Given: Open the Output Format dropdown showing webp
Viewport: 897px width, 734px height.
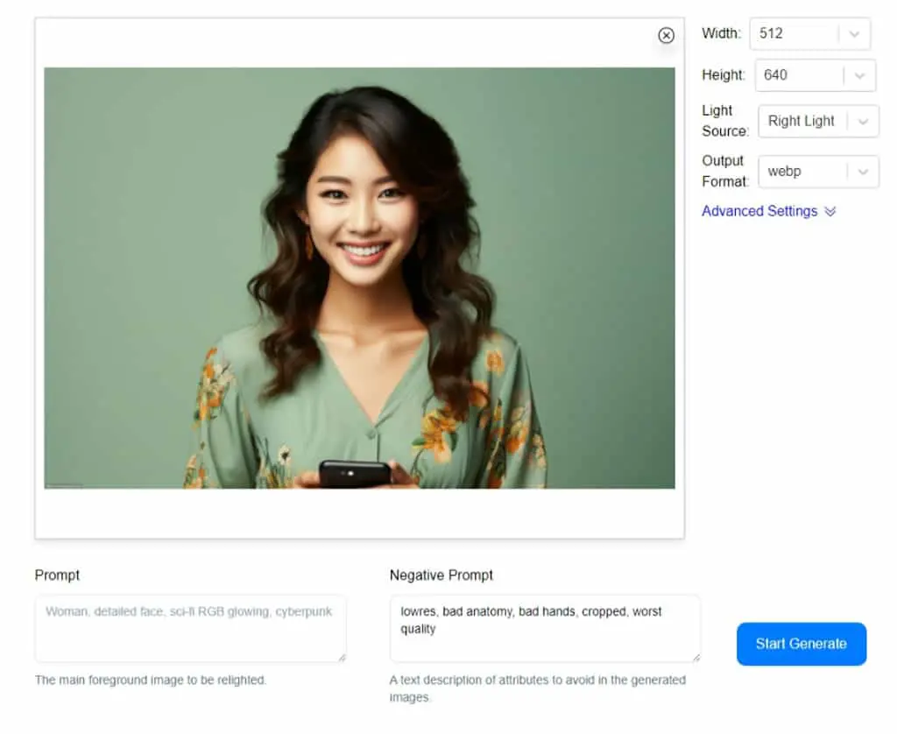Looking at the screenshot, I should coord(819,172).
